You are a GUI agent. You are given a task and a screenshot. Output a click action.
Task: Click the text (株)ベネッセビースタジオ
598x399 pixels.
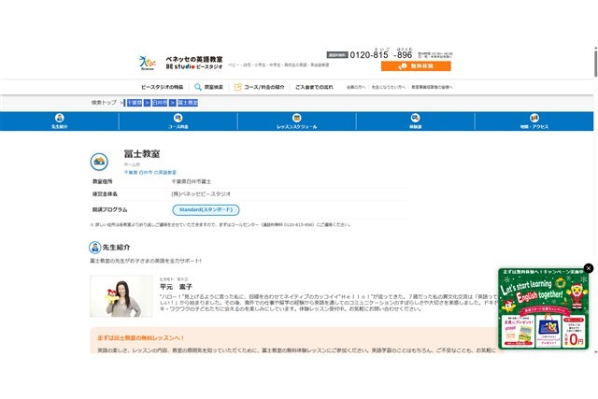click(x=201, y=194)
